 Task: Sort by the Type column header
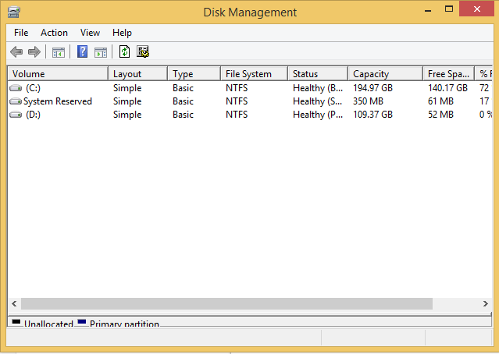[x=194, y=74]
